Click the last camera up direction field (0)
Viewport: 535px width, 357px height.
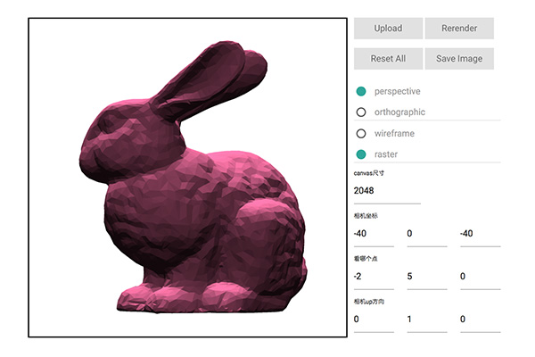click(480, 320)
